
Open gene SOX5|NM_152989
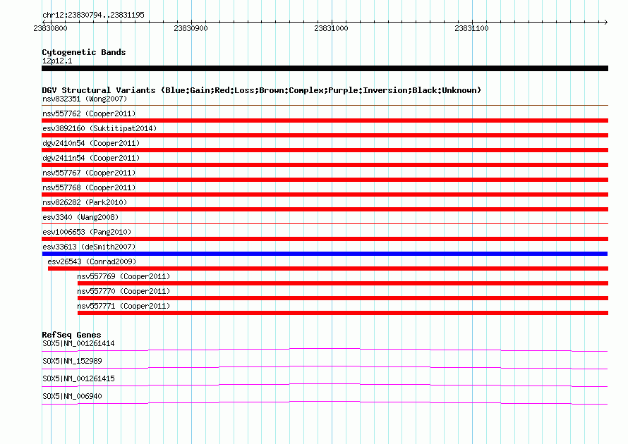point(72,362)
